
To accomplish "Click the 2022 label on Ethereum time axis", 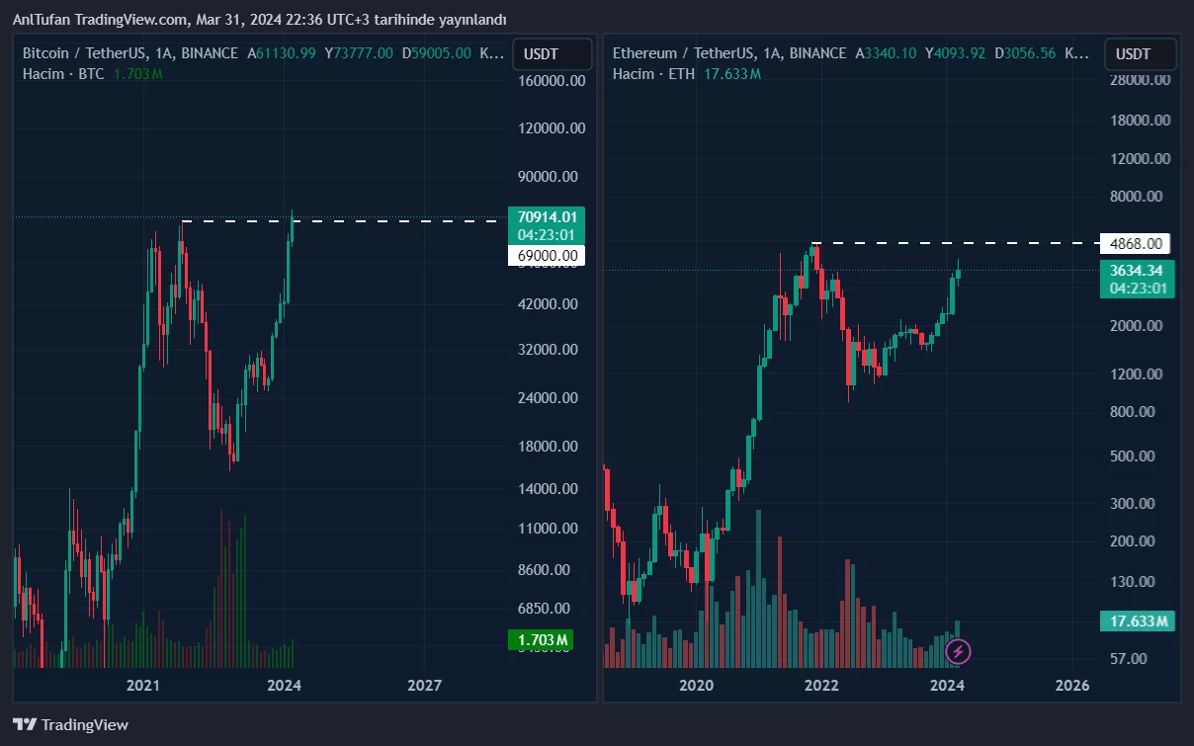I will [821, 685].
